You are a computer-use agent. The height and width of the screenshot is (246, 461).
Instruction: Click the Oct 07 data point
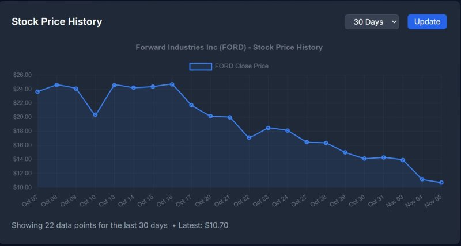point(37,92)
